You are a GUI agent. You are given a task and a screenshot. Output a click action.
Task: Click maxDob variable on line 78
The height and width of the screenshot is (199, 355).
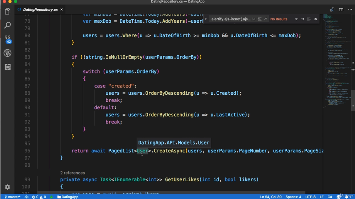coord(103,21)
